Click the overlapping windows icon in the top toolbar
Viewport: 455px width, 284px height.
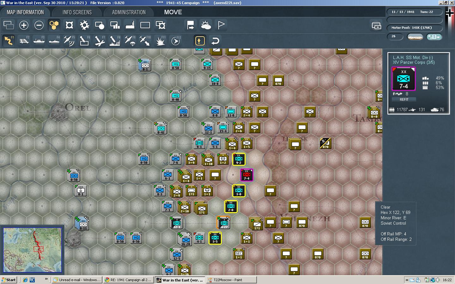click(x=9, y=25)
